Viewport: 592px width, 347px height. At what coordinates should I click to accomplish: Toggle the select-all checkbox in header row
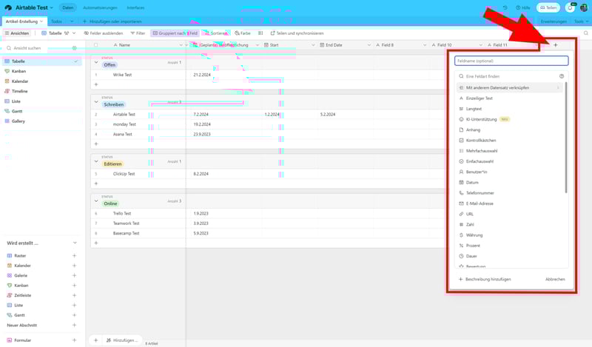(x=95, y=45)
